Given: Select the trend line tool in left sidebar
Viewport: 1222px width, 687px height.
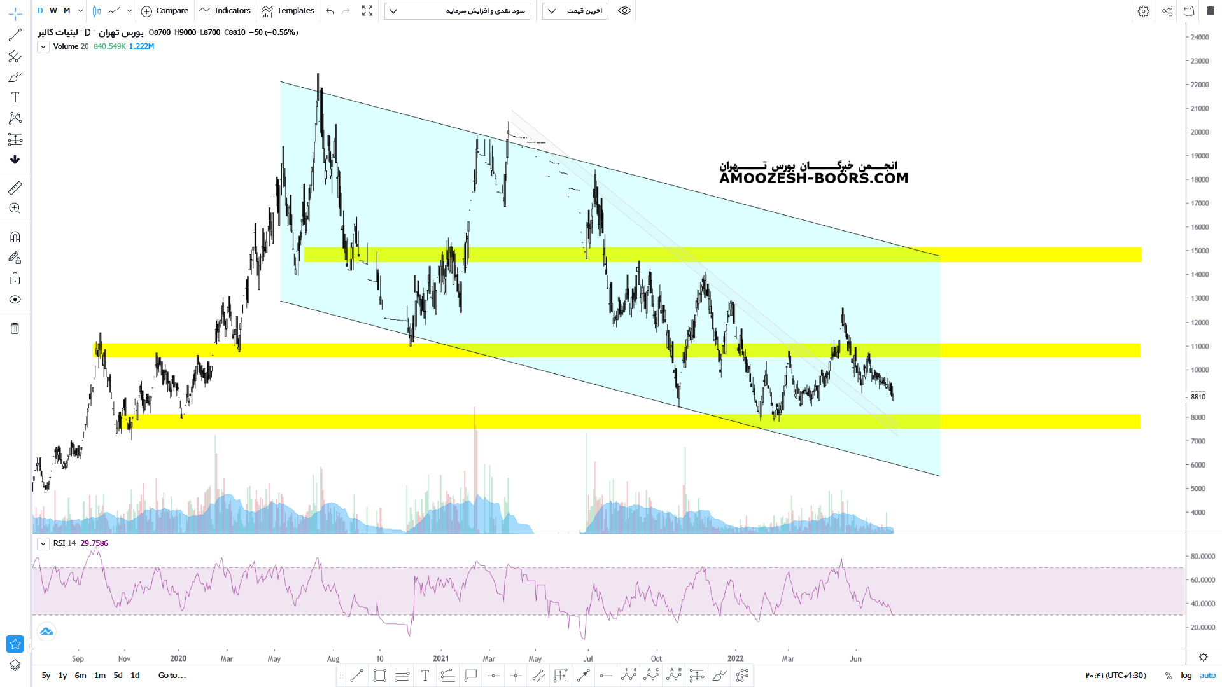Looking at the screenshot, I should click(15, 35).
